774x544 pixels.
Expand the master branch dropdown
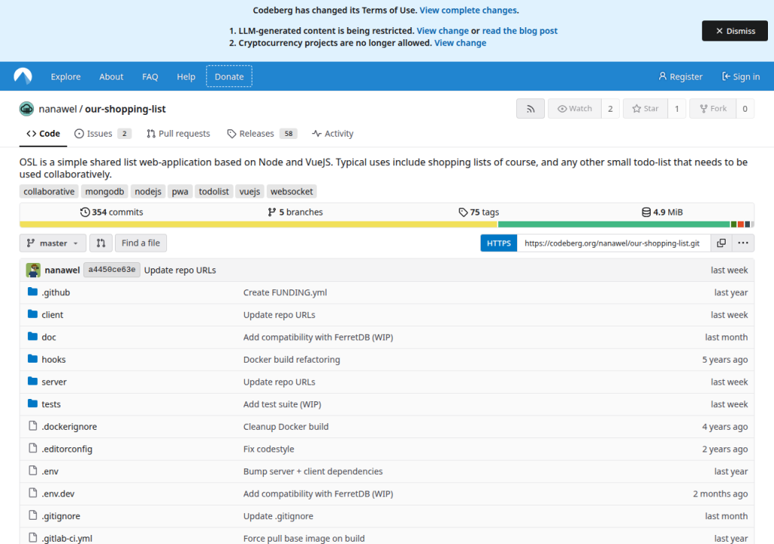(x=53, y=243)
